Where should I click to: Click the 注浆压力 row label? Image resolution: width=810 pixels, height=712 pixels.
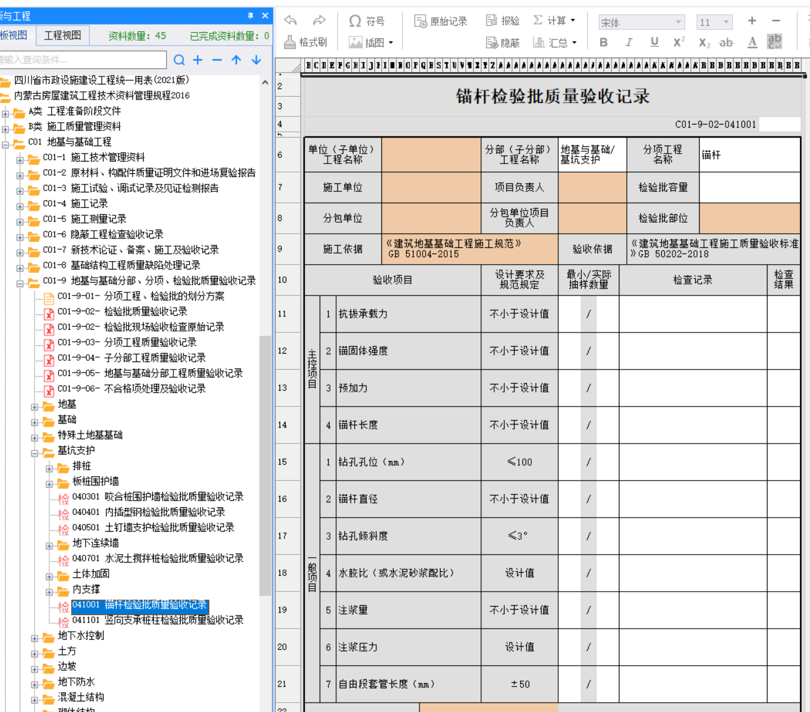click(x=358, y=647)
